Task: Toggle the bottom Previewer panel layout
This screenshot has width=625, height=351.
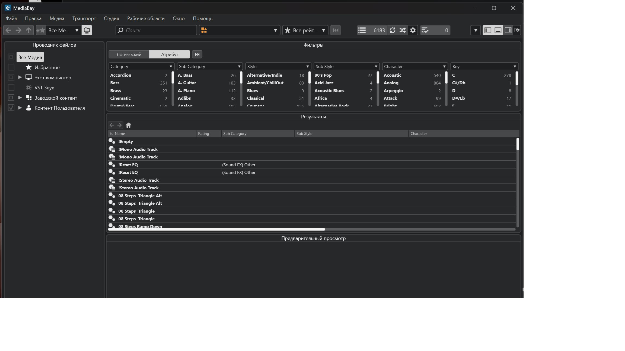Action: [498, 30]
